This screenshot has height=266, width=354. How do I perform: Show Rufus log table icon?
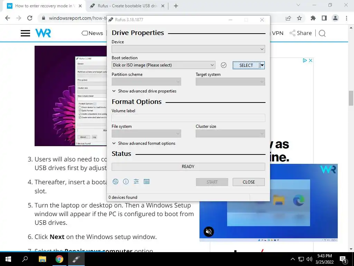[147, 181]
